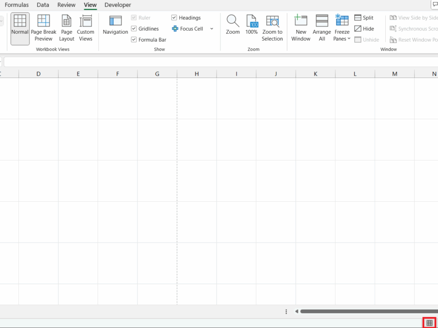Open the Freeze Panes dropdown
The width and height of the screenshot is (438, 328).
point(342,27)
